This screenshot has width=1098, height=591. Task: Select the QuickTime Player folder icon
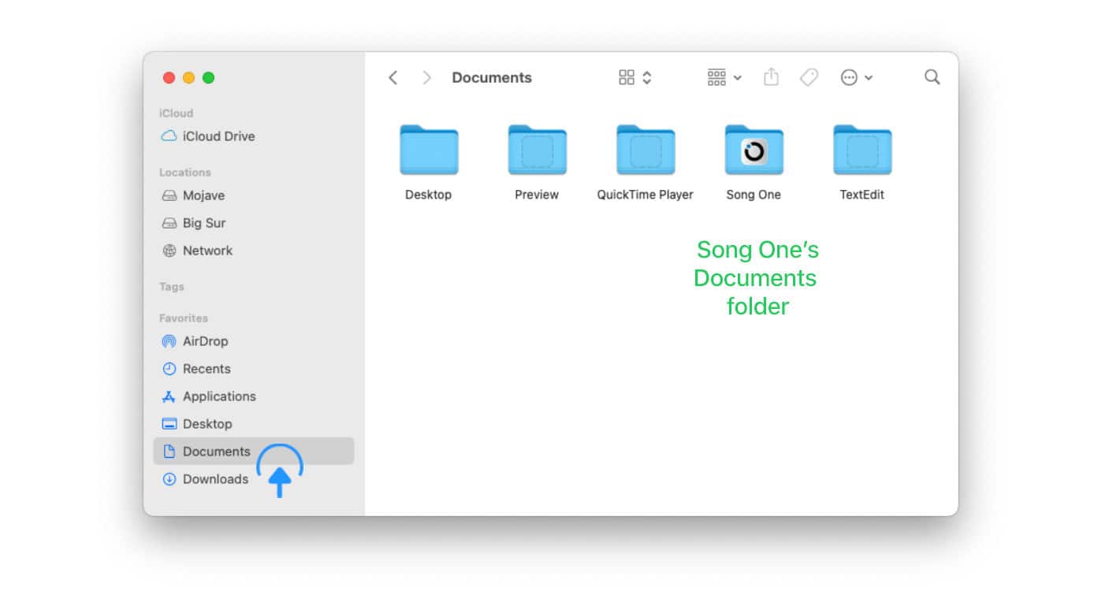point(646,150)
